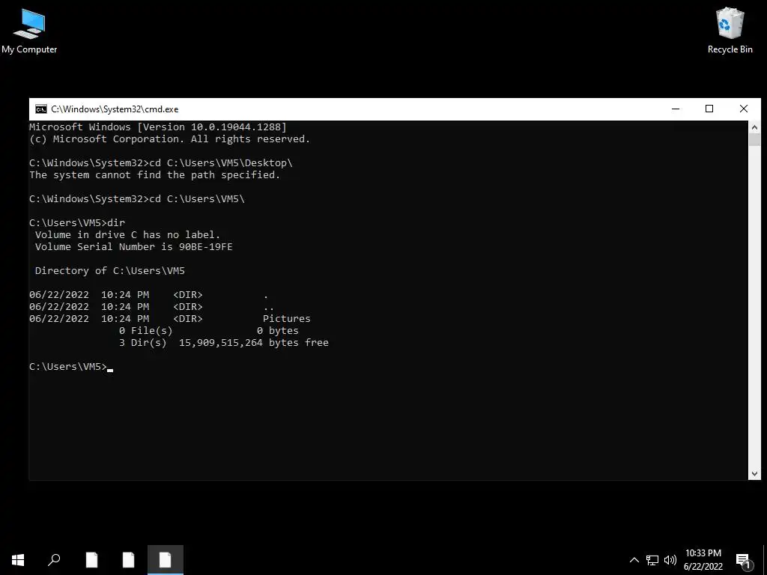Click the cmd.exe title bar icon
This screenshot has height=575, width=767.
click(41, 109)
